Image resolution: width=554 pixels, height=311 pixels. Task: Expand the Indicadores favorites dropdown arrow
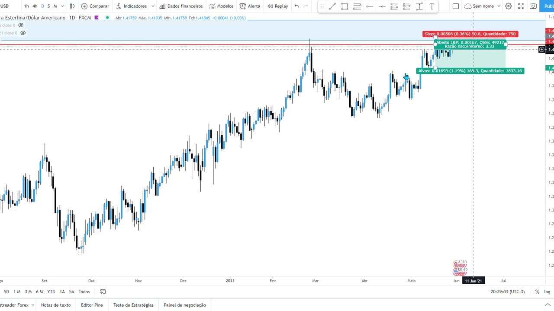(153, 6)
